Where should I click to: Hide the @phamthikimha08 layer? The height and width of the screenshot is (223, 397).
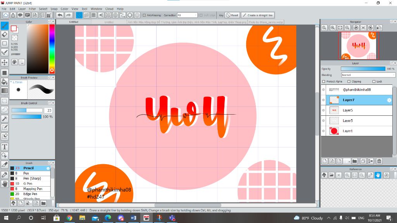[x=323, y=90]
